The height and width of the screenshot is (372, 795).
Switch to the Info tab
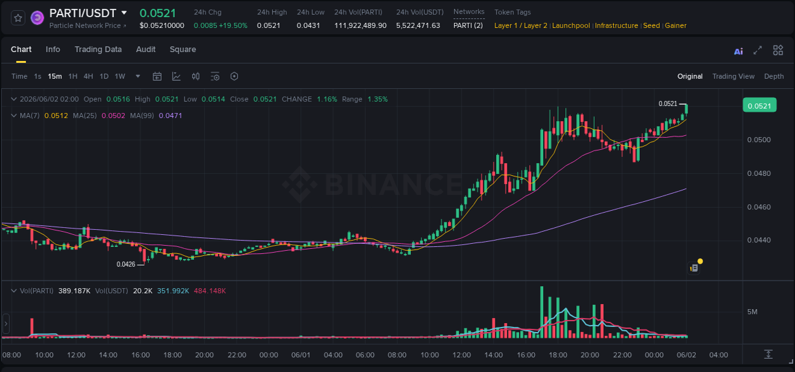[x=53, y=50]
